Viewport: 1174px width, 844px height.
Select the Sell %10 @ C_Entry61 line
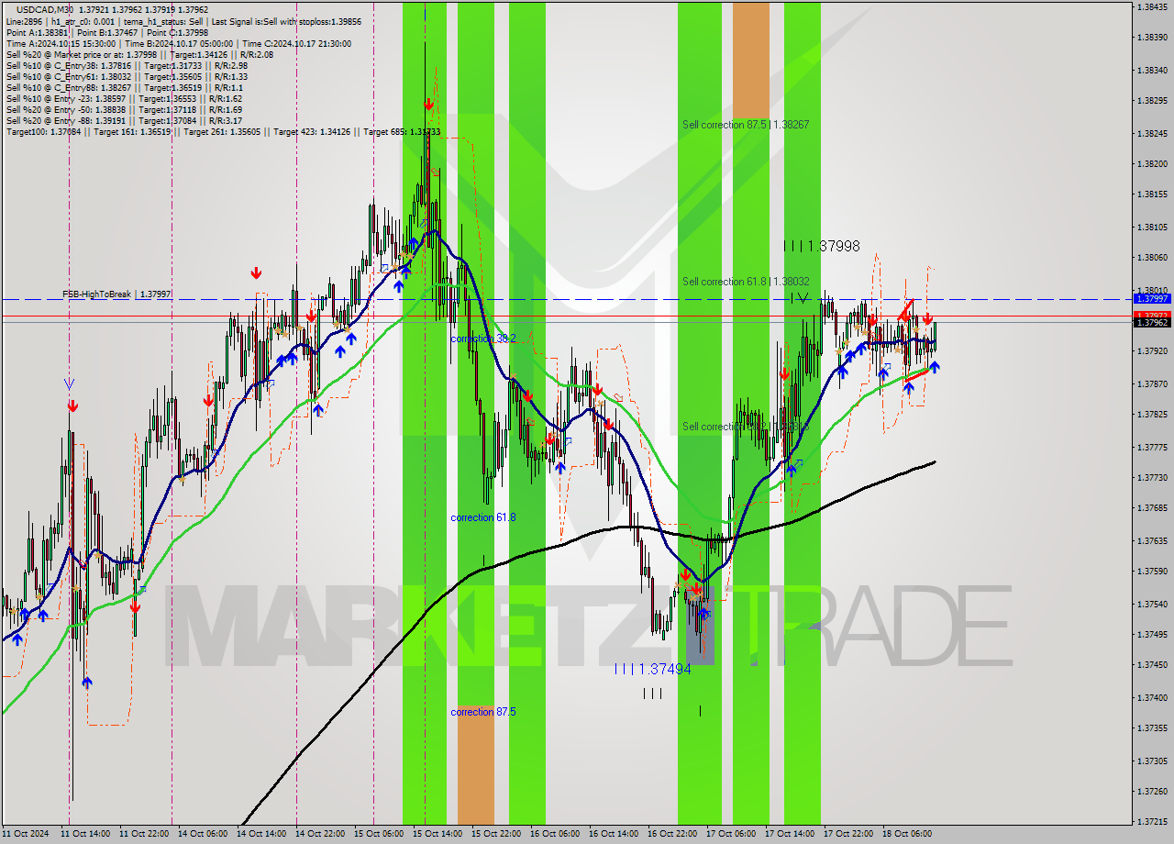click(127, 76)
